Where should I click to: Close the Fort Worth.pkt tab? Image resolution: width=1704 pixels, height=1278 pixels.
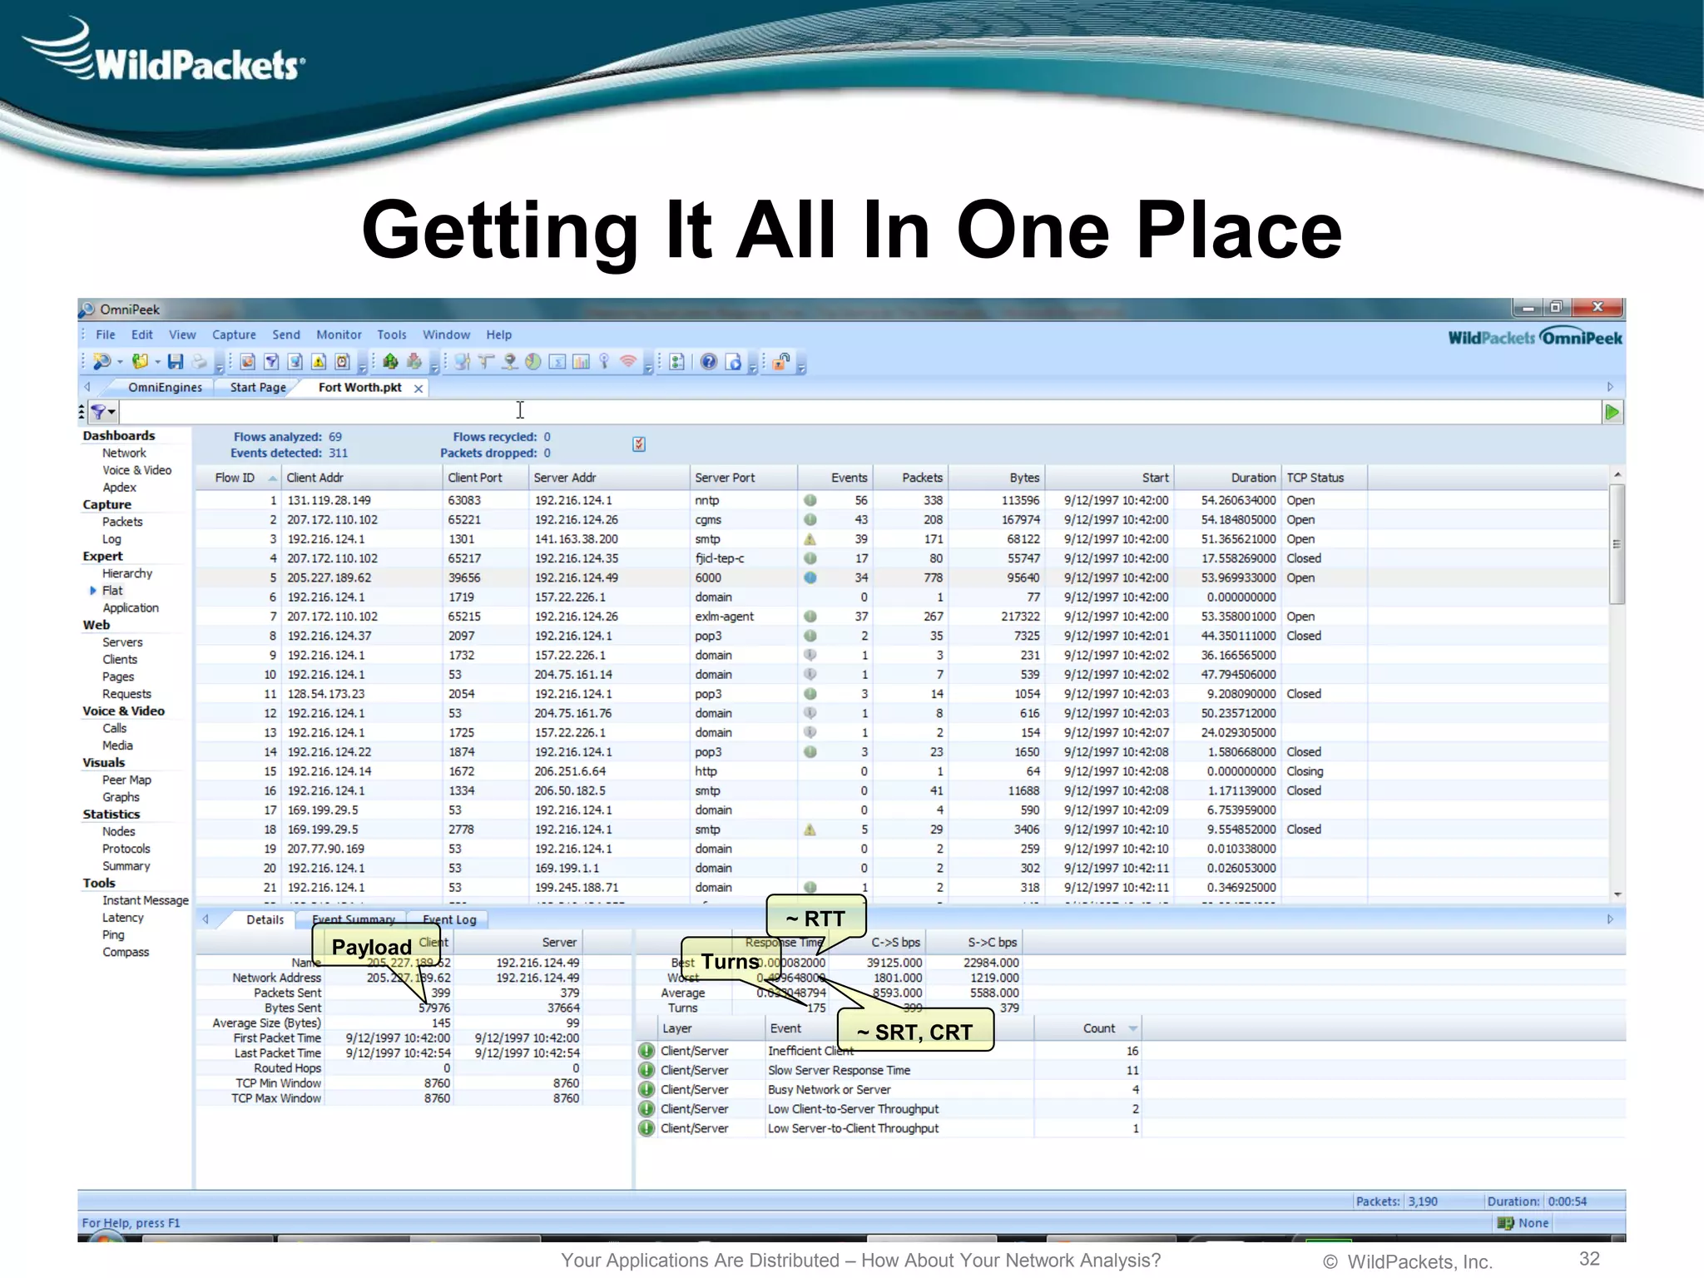(419, 389)
